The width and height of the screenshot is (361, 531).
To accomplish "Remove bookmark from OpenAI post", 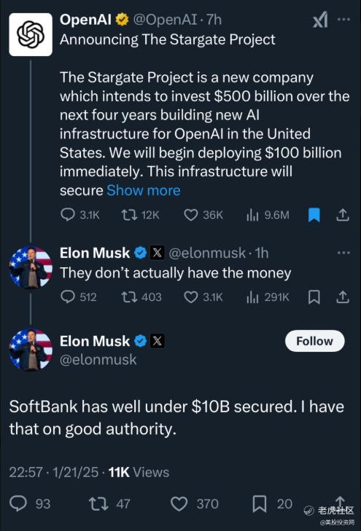I will pyautogui.click(x=314, y=215).
